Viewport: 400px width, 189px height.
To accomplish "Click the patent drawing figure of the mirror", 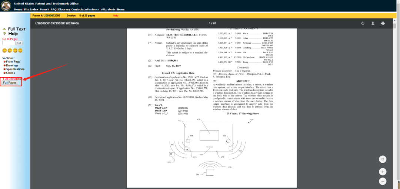I will click(x=208, y=146).
